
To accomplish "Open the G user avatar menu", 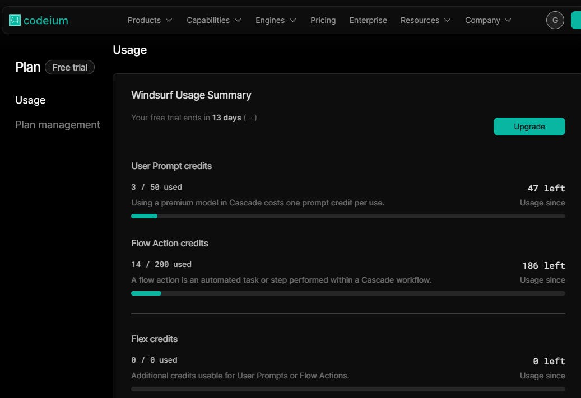I will click(x=555, y=20).
